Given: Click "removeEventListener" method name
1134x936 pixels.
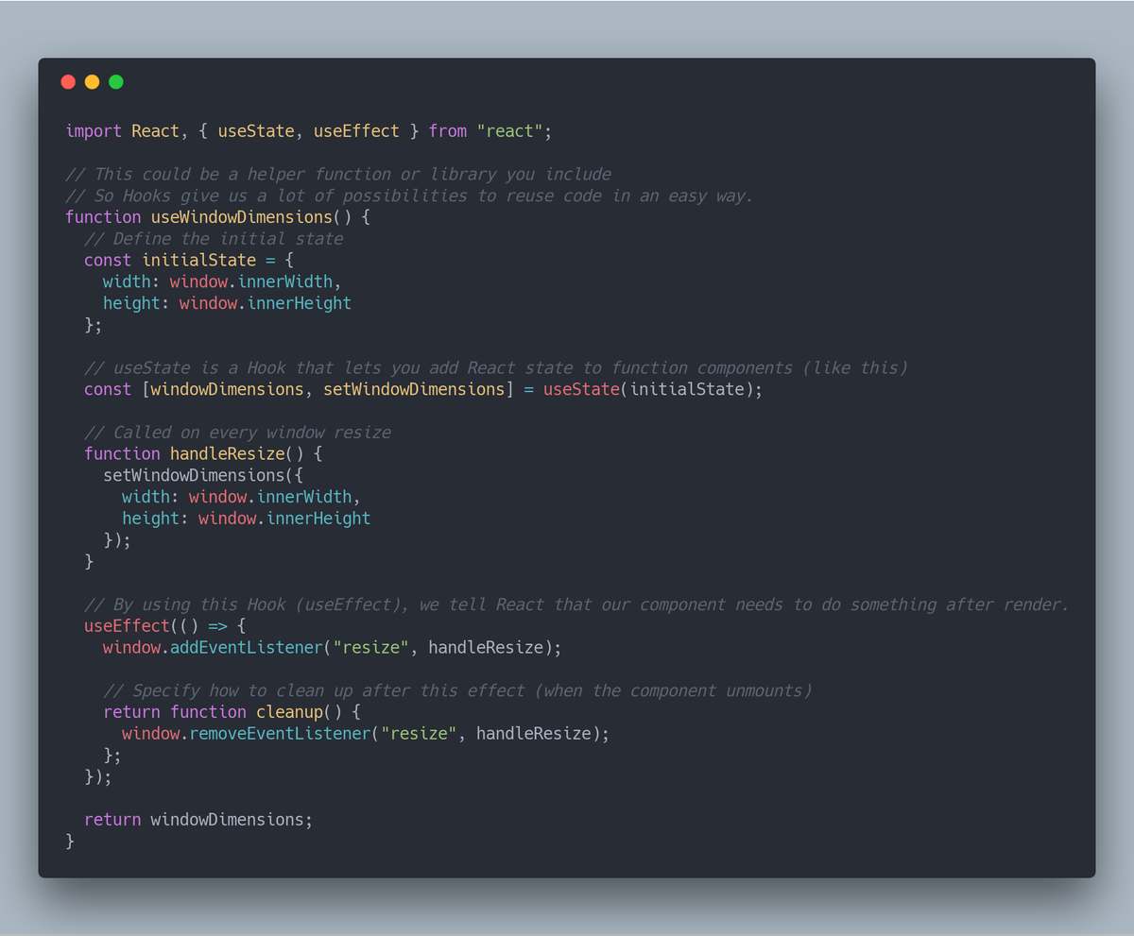Looking at the screenshot, I should [x=281, y=734].
